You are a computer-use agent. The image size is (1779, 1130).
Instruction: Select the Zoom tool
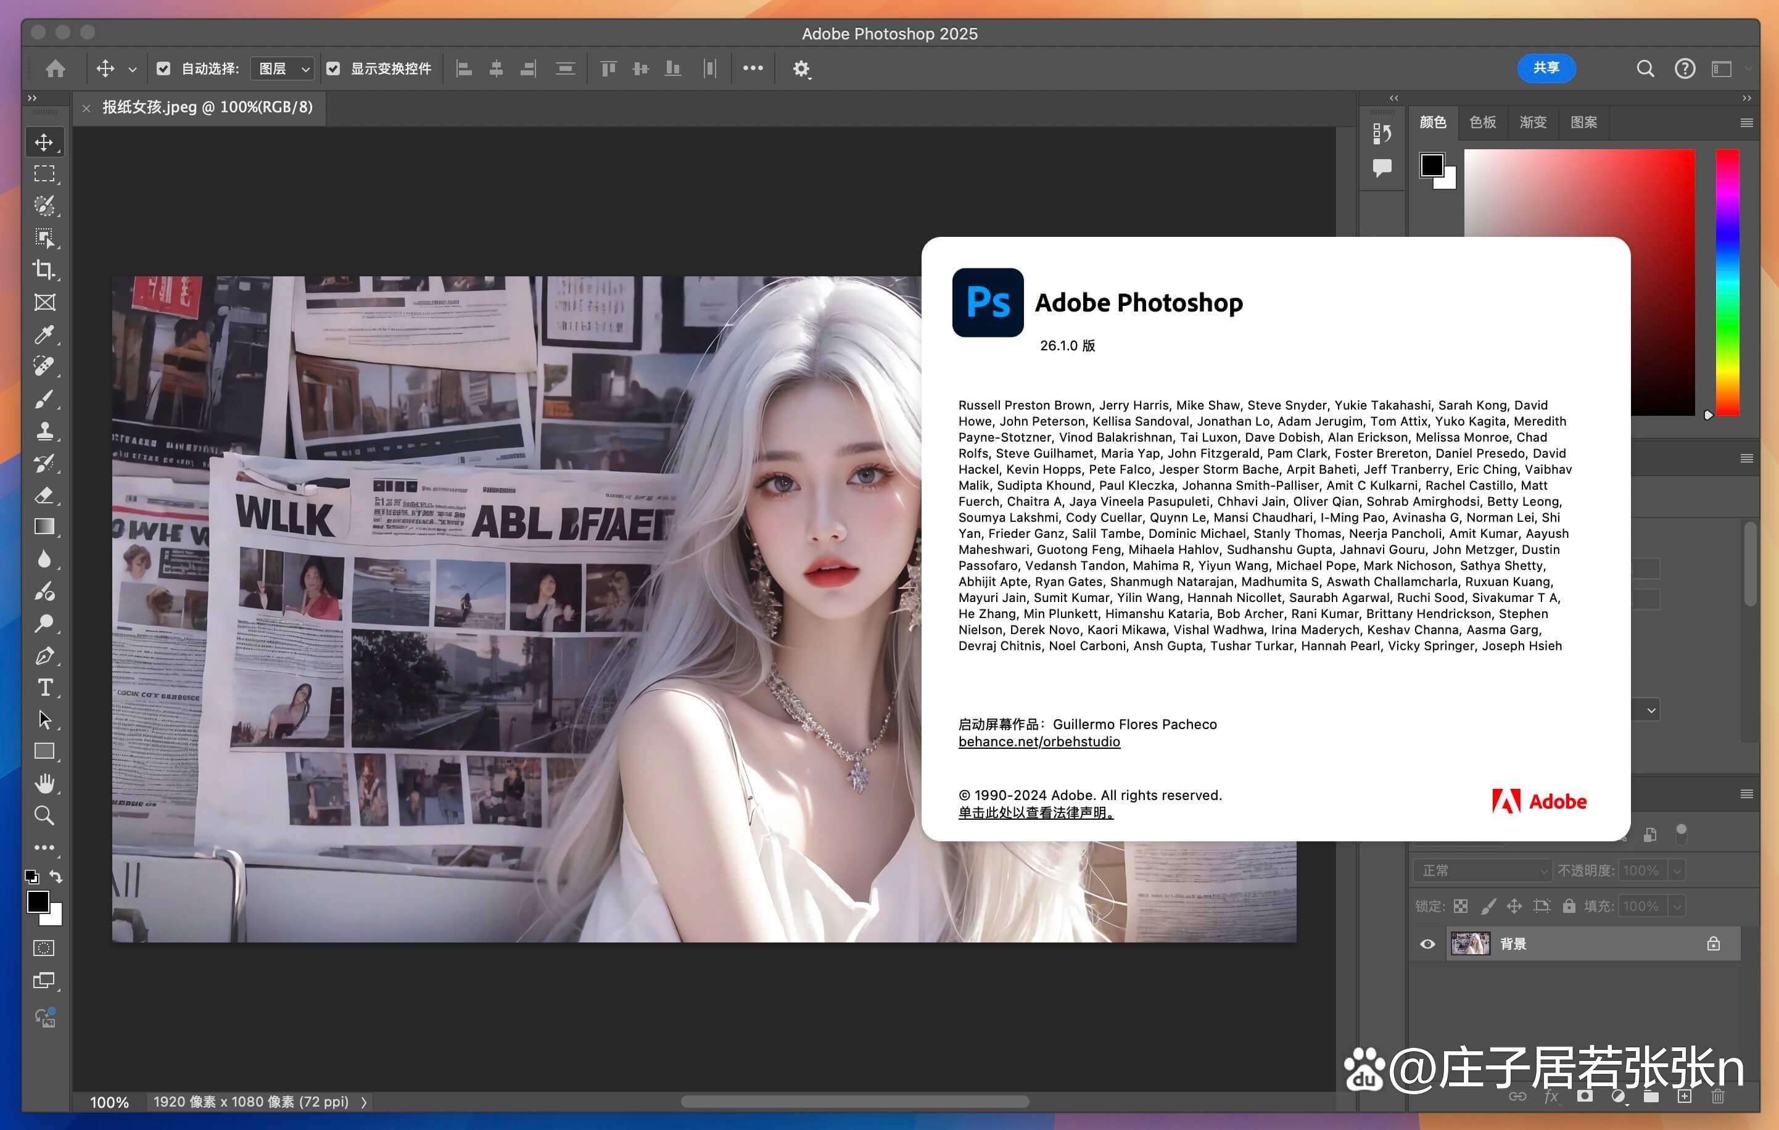(x=44, y=816)
